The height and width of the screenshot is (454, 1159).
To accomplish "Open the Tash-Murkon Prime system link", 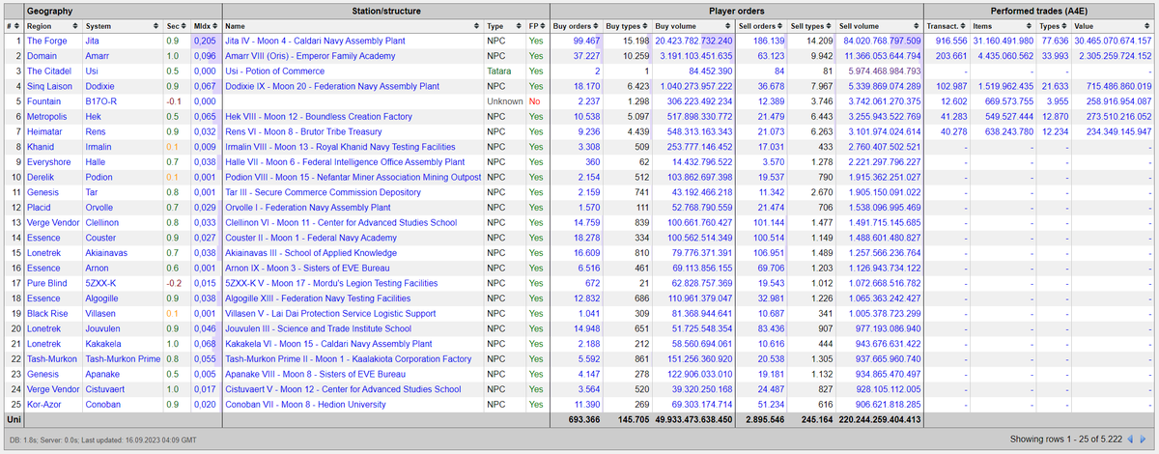I will pos(122,359).
